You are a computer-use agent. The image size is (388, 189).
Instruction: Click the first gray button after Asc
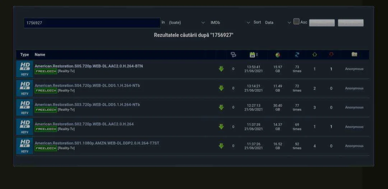(322, 23)
